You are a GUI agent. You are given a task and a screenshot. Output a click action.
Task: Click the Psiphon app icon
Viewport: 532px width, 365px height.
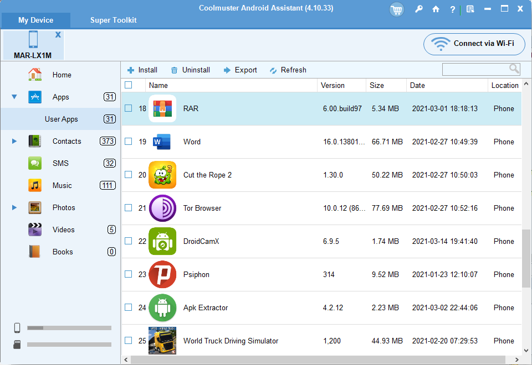(162, 275)
